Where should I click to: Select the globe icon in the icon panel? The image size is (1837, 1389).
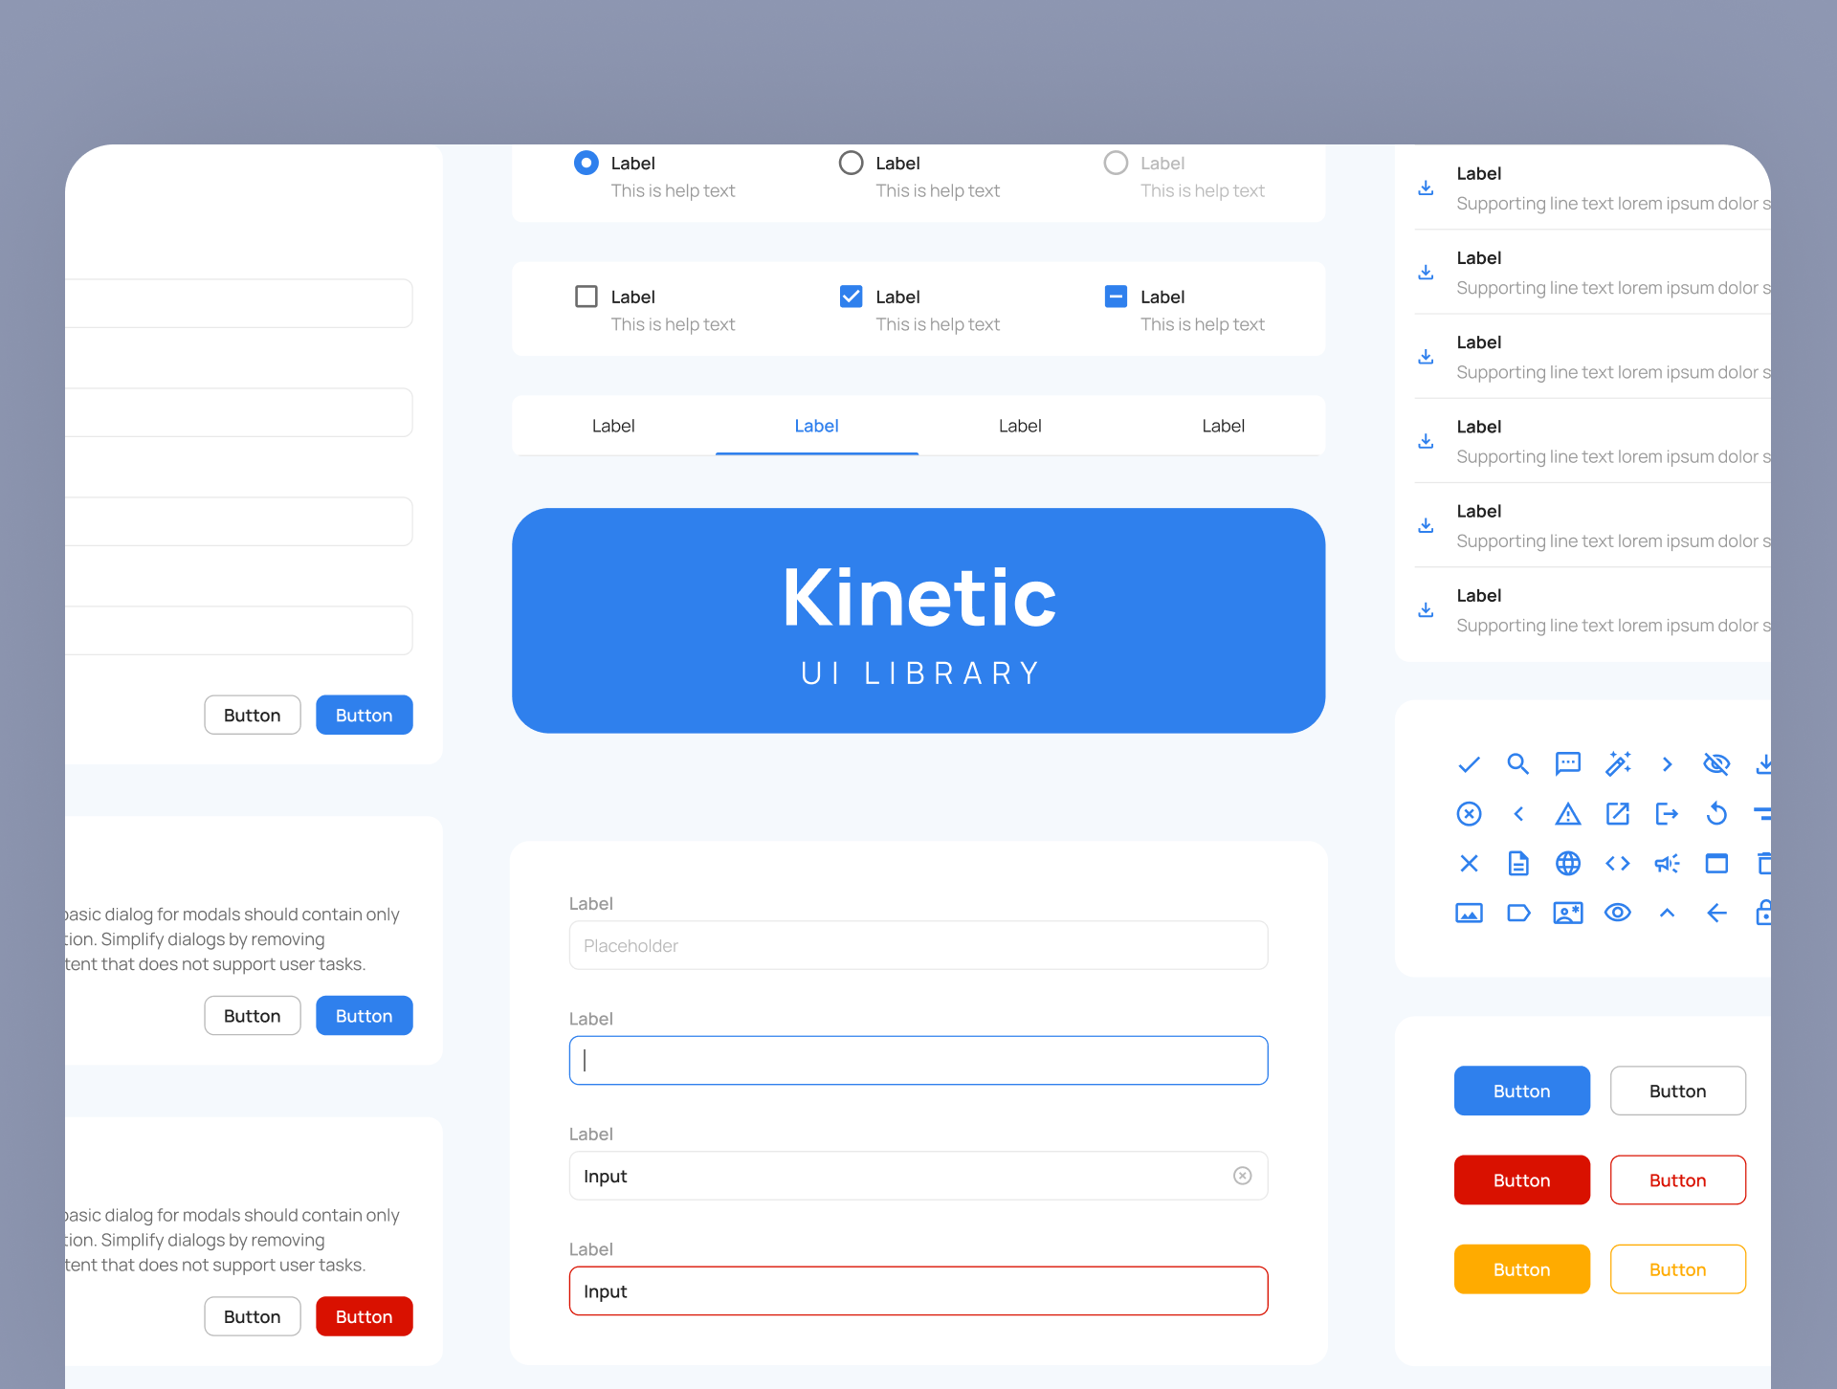tap(1568, 863)
